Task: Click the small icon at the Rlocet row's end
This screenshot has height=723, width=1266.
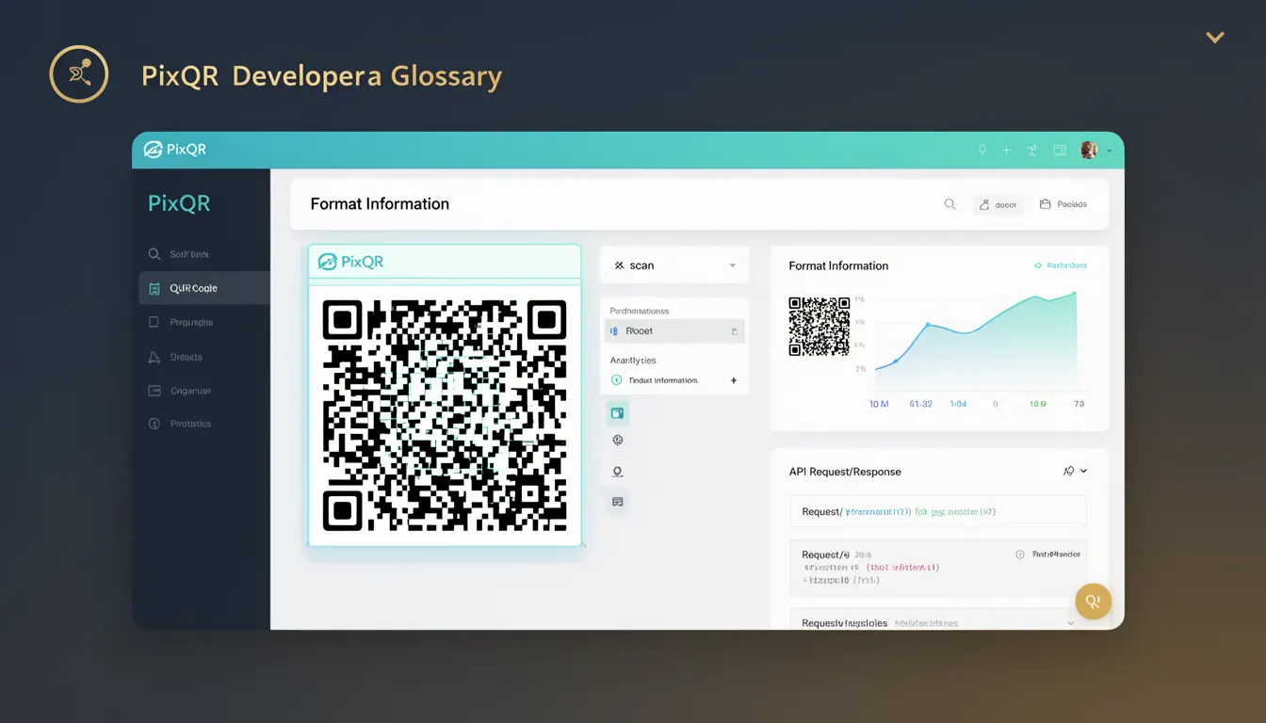Action: coord(734,331)
